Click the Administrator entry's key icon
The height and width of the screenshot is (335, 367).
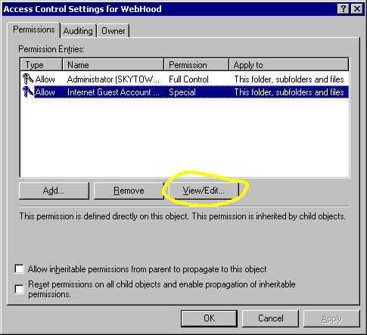click(x=27, y=79)
